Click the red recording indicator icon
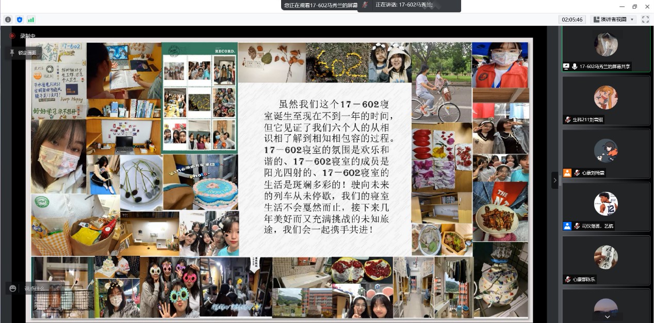Image resolution: width=654 pixels, height=323 pixels. click(12, 36)
